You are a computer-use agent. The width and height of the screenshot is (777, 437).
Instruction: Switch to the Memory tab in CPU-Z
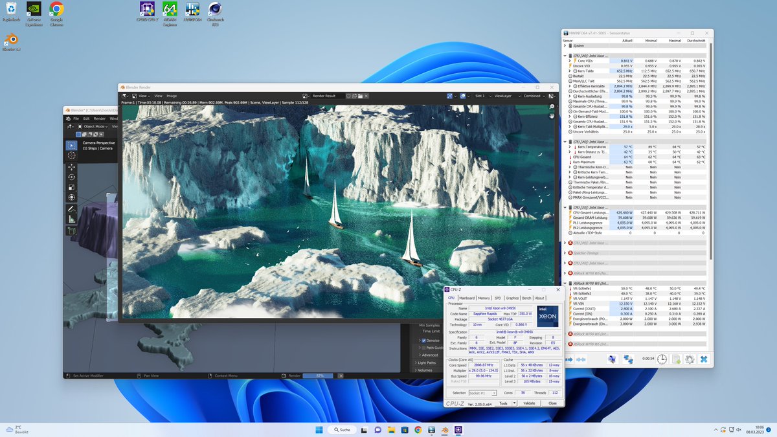pyautogui.click(x=484, y=298)
